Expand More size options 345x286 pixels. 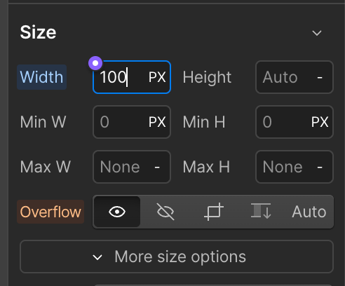(x=177, y=257)
